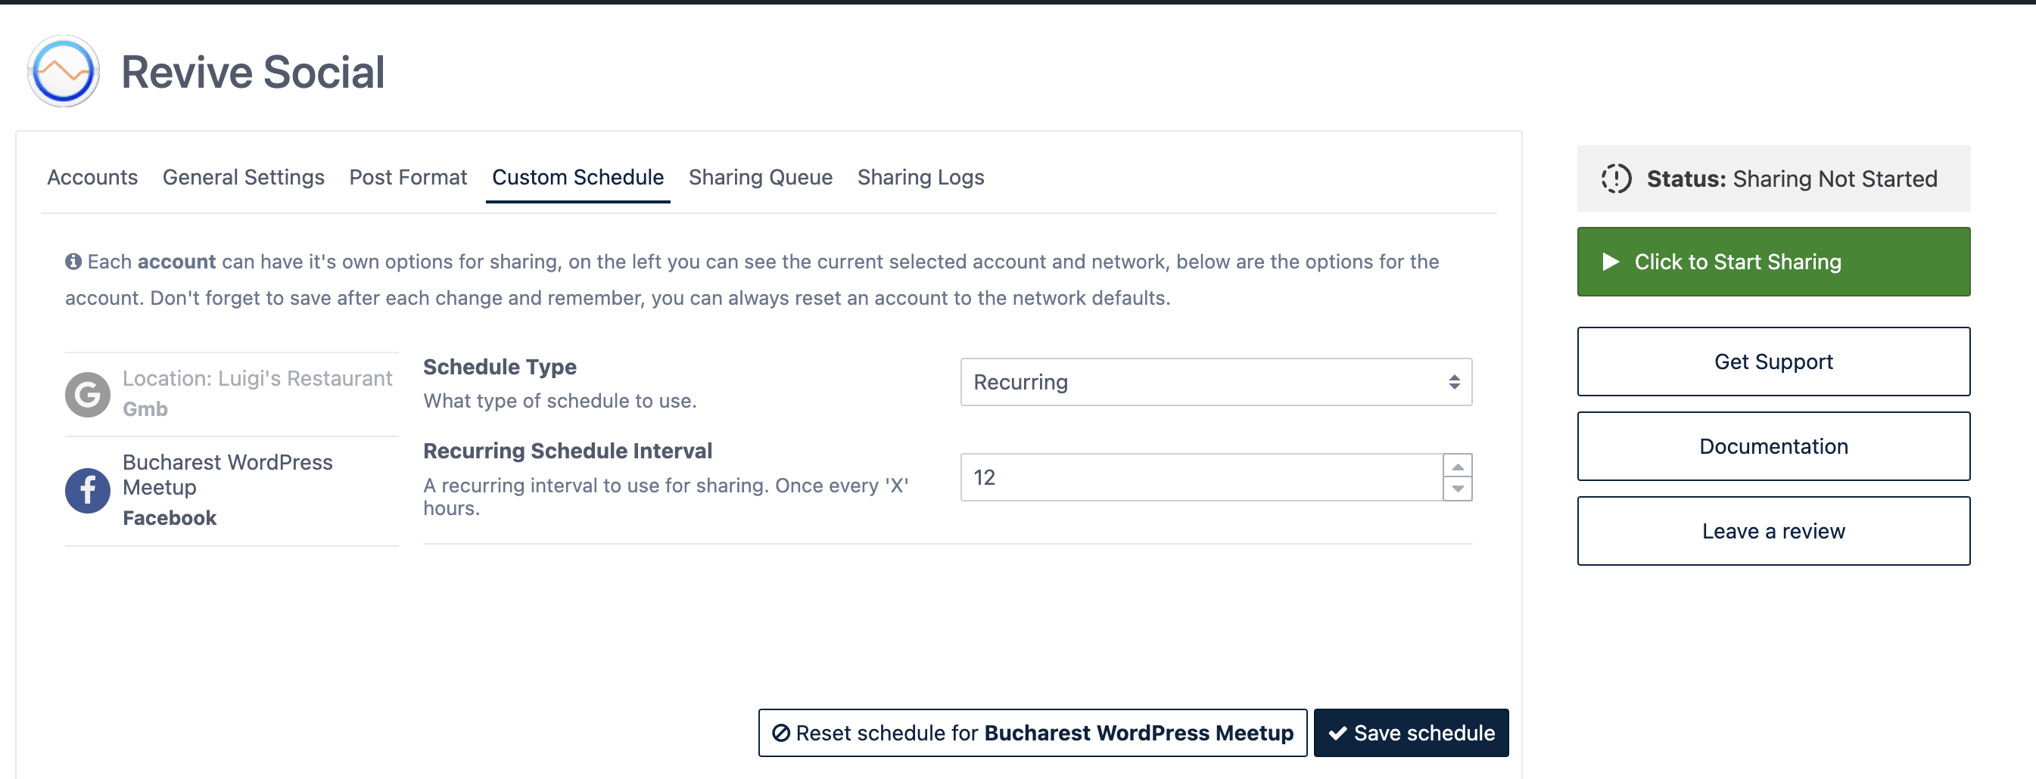This screenshot has height=779, width=2036.
Task: Select the Facebook account icon
Action: pos(87,491)
